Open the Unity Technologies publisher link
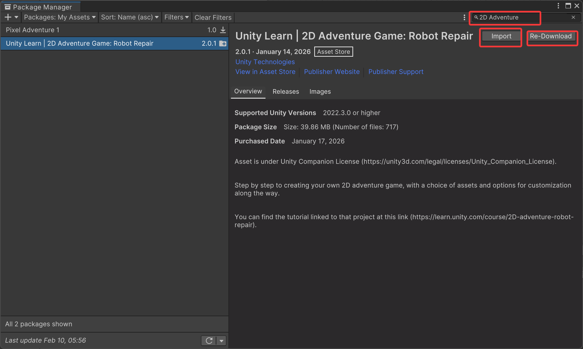Image resolution: width=583 pixels, height=349 pixels. tap(265, 62)
